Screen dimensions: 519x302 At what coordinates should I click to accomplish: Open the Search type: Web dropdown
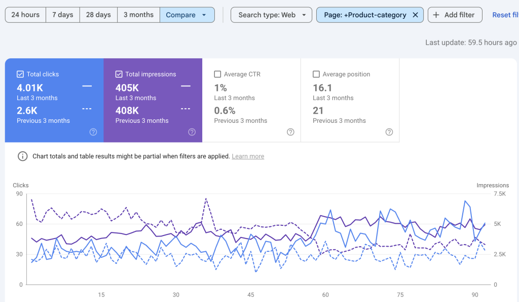[x=271, y=15]
